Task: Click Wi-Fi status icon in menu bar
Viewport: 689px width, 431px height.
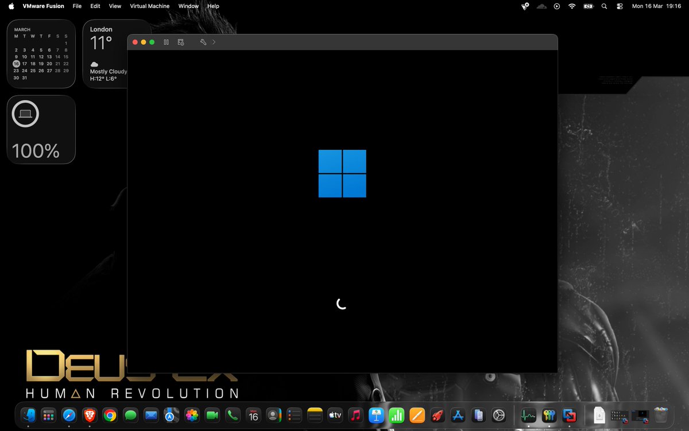Action: (572, 6)
